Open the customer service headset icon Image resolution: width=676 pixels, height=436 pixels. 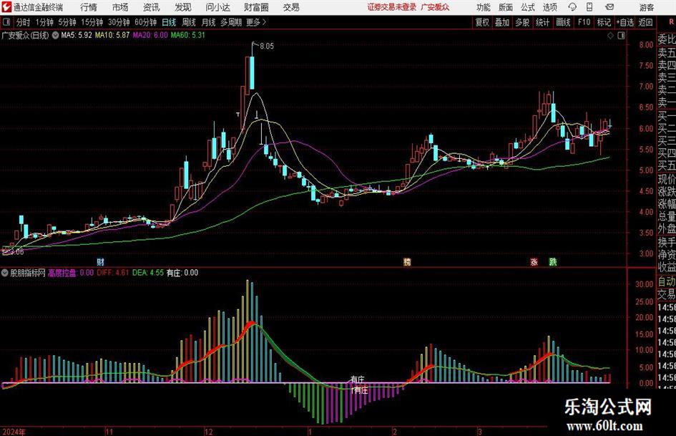coord(572,7)
